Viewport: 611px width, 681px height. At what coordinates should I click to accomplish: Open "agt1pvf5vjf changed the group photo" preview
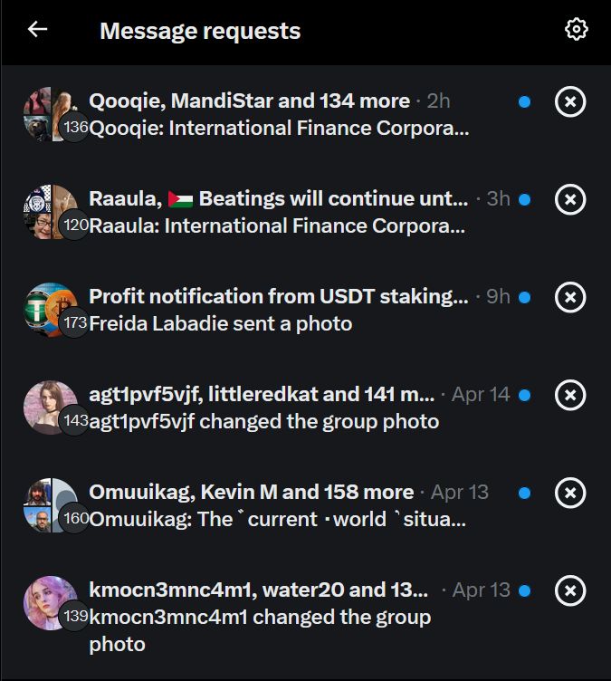coord(263,421)
